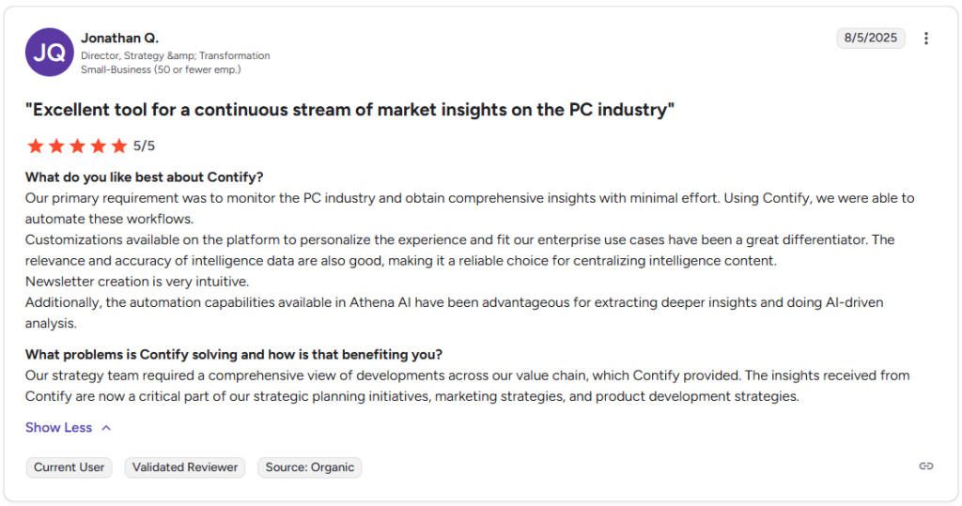962x506 pixels.
Task: Click the purple JQ avatar
Action: [49, 53]
